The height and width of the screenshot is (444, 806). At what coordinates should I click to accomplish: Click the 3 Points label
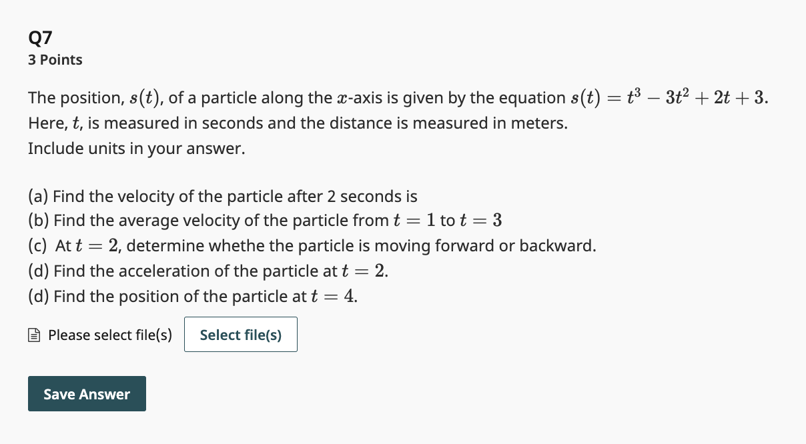tap(55, 59)
